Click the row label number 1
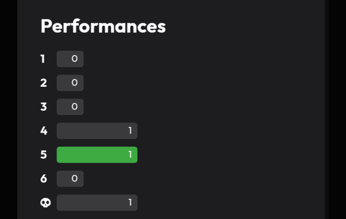This screenshot has height=219, width=346. 43,59
